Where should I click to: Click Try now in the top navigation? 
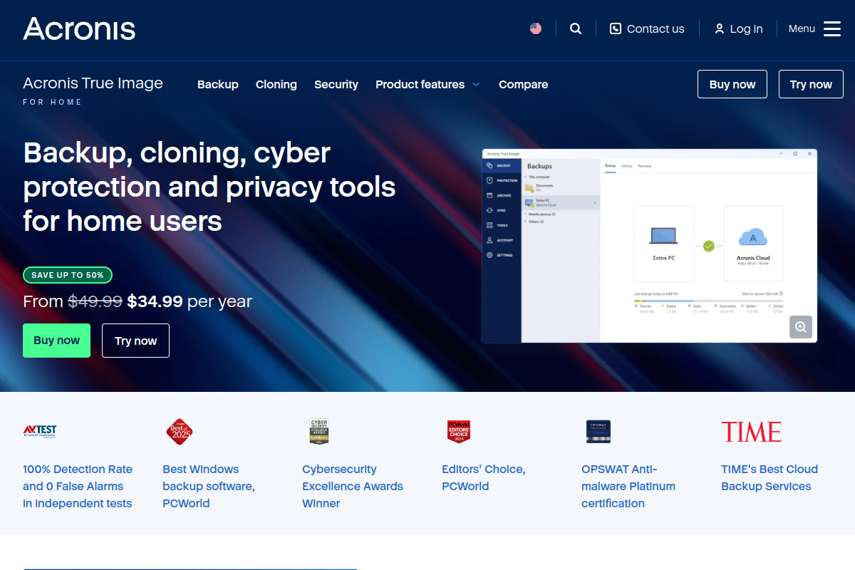[x=811, y=84]
